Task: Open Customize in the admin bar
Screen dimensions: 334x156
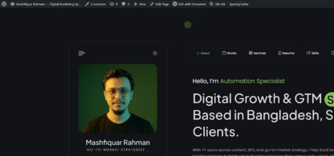Action: tap(95, 4)
